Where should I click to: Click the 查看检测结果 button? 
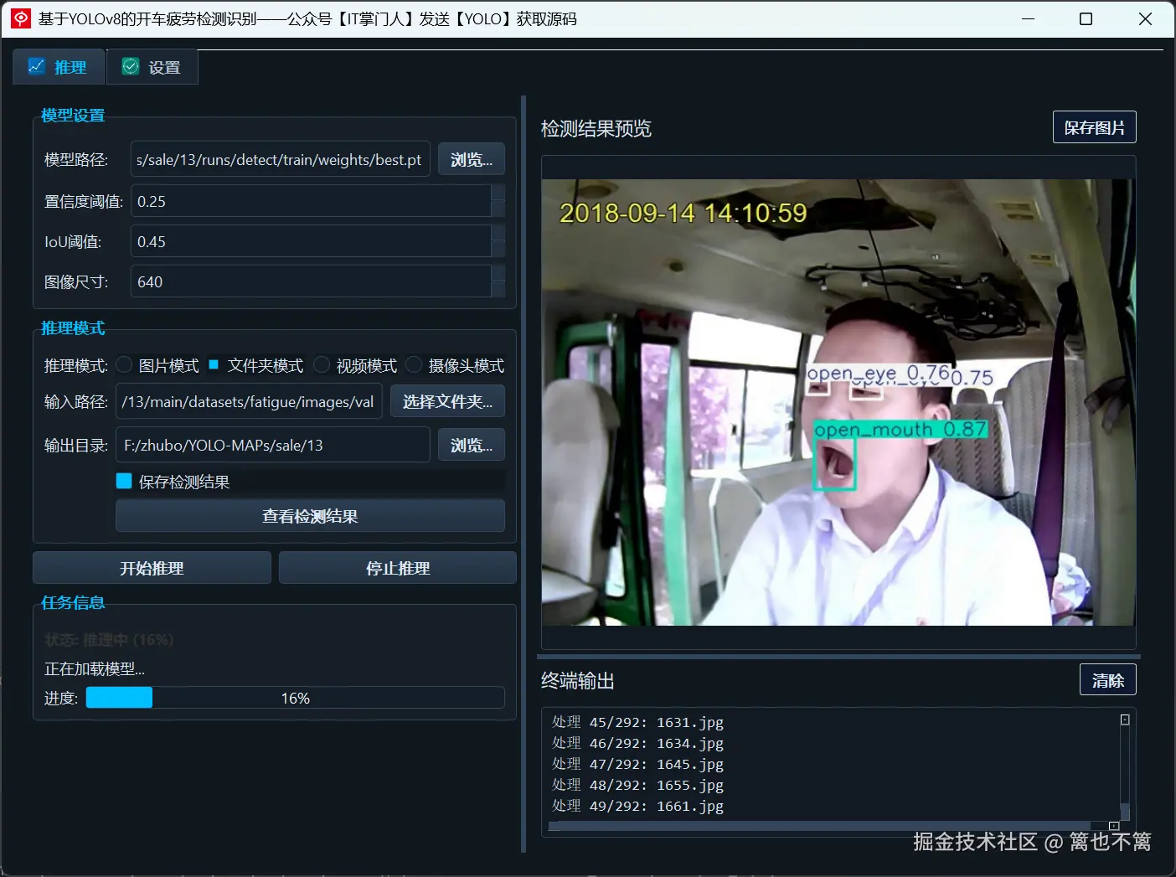coord(310,516)
